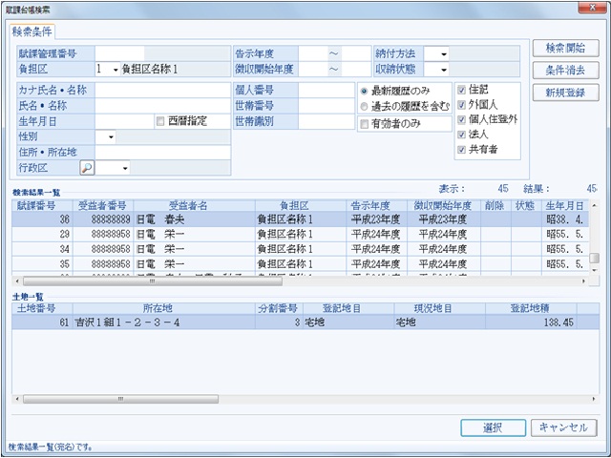Screen dimensions: 611x458
Task: Open the 負担区 dropdown
Action: pyautogui.click(x=113, y=70)
